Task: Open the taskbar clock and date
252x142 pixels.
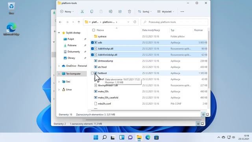Action: click(x=244, y=137)
